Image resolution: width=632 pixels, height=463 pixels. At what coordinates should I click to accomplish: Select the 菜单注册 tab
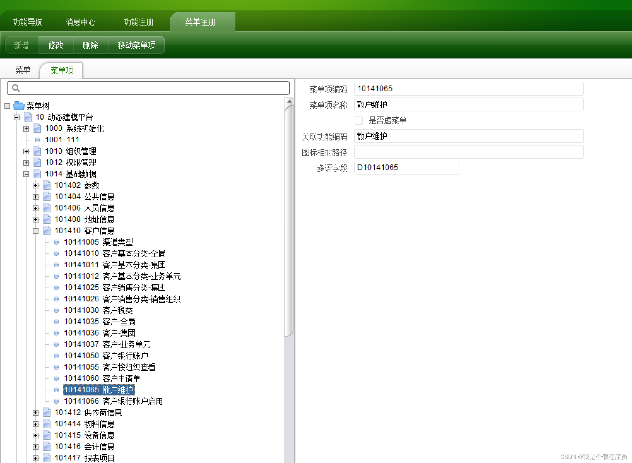point(202,22)
